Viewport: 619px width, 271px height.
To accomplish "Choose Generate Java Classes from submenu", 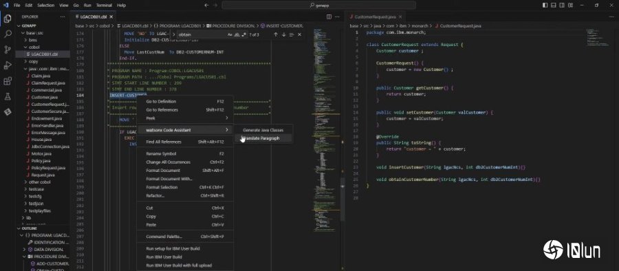I will point(263,129).
